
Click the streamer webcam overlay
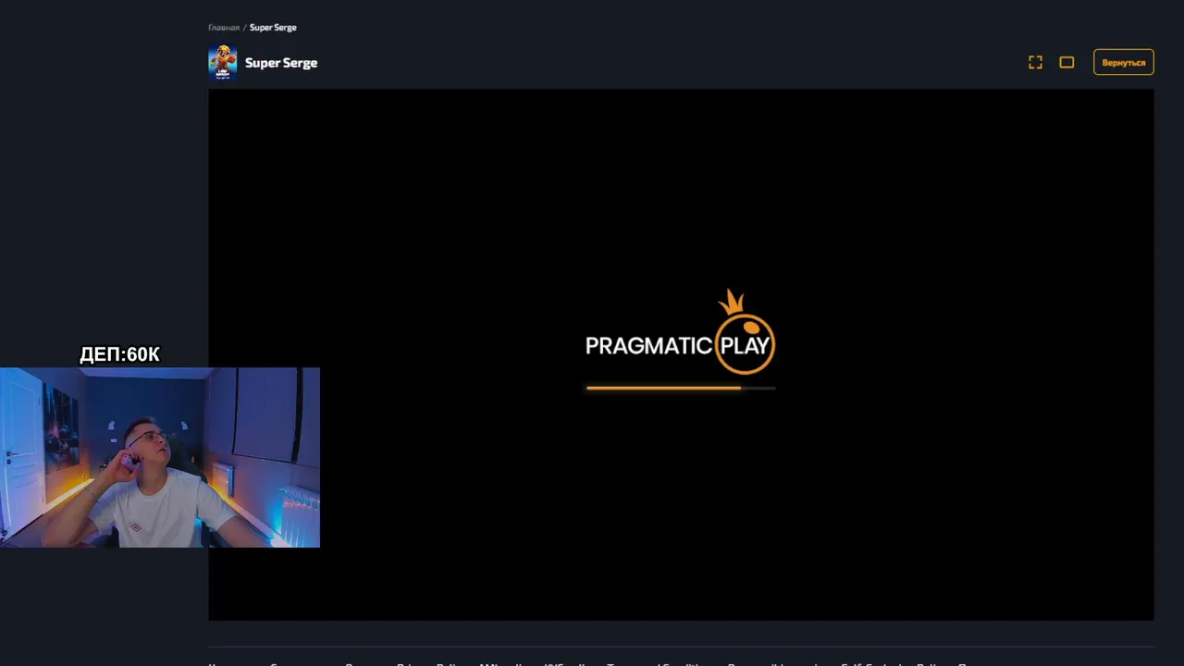coord(160,457)
